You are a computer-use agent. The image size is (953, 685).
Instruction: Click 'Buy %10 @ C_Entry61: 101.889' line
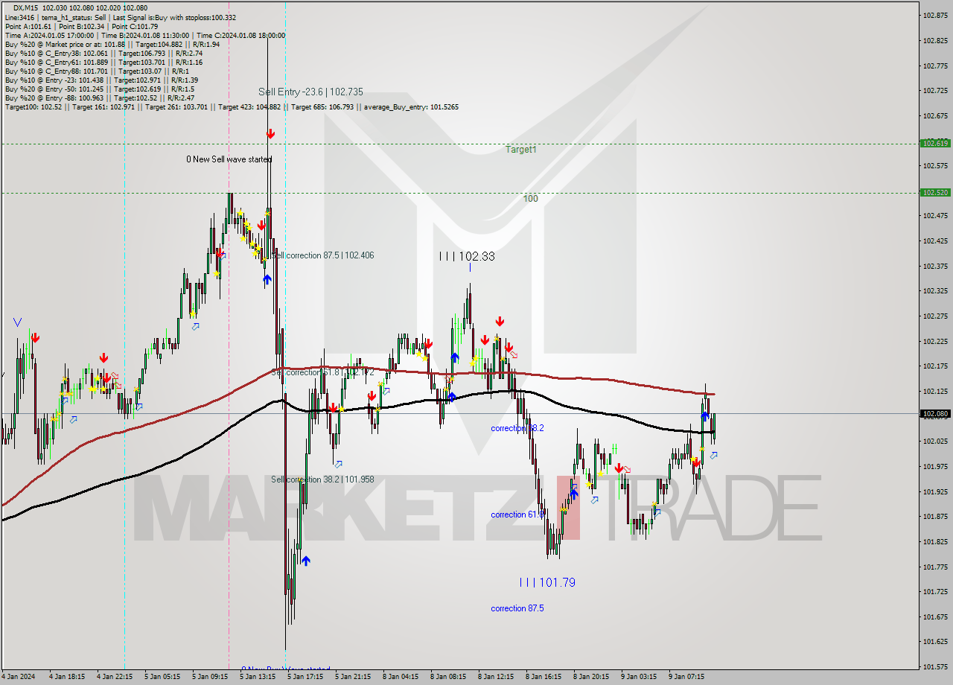click(x=103, y=63)
